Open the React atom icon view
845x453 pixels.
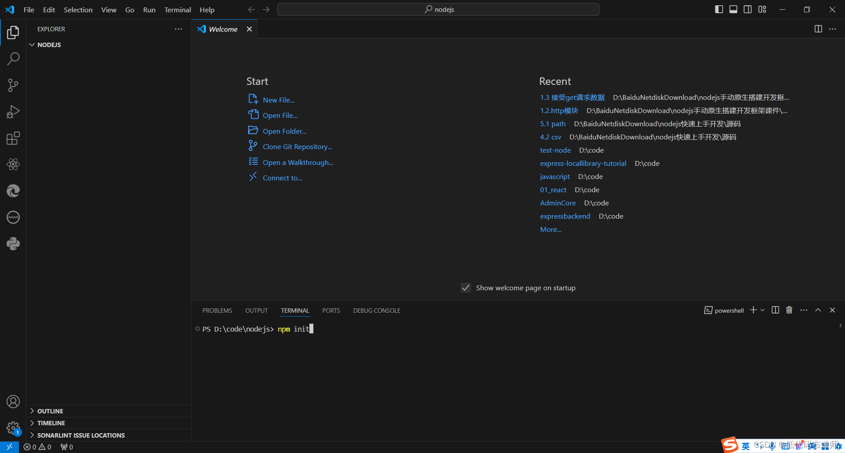point(13,164)
